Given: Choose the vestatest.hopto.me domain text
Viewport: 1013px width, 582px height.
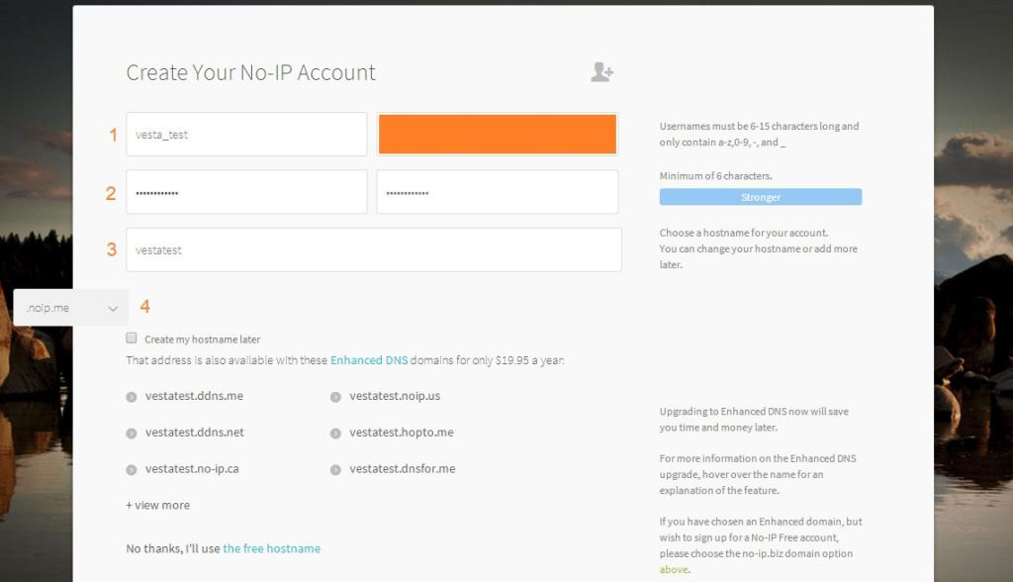Looking at the screenshot, I should tap(402, 432).
